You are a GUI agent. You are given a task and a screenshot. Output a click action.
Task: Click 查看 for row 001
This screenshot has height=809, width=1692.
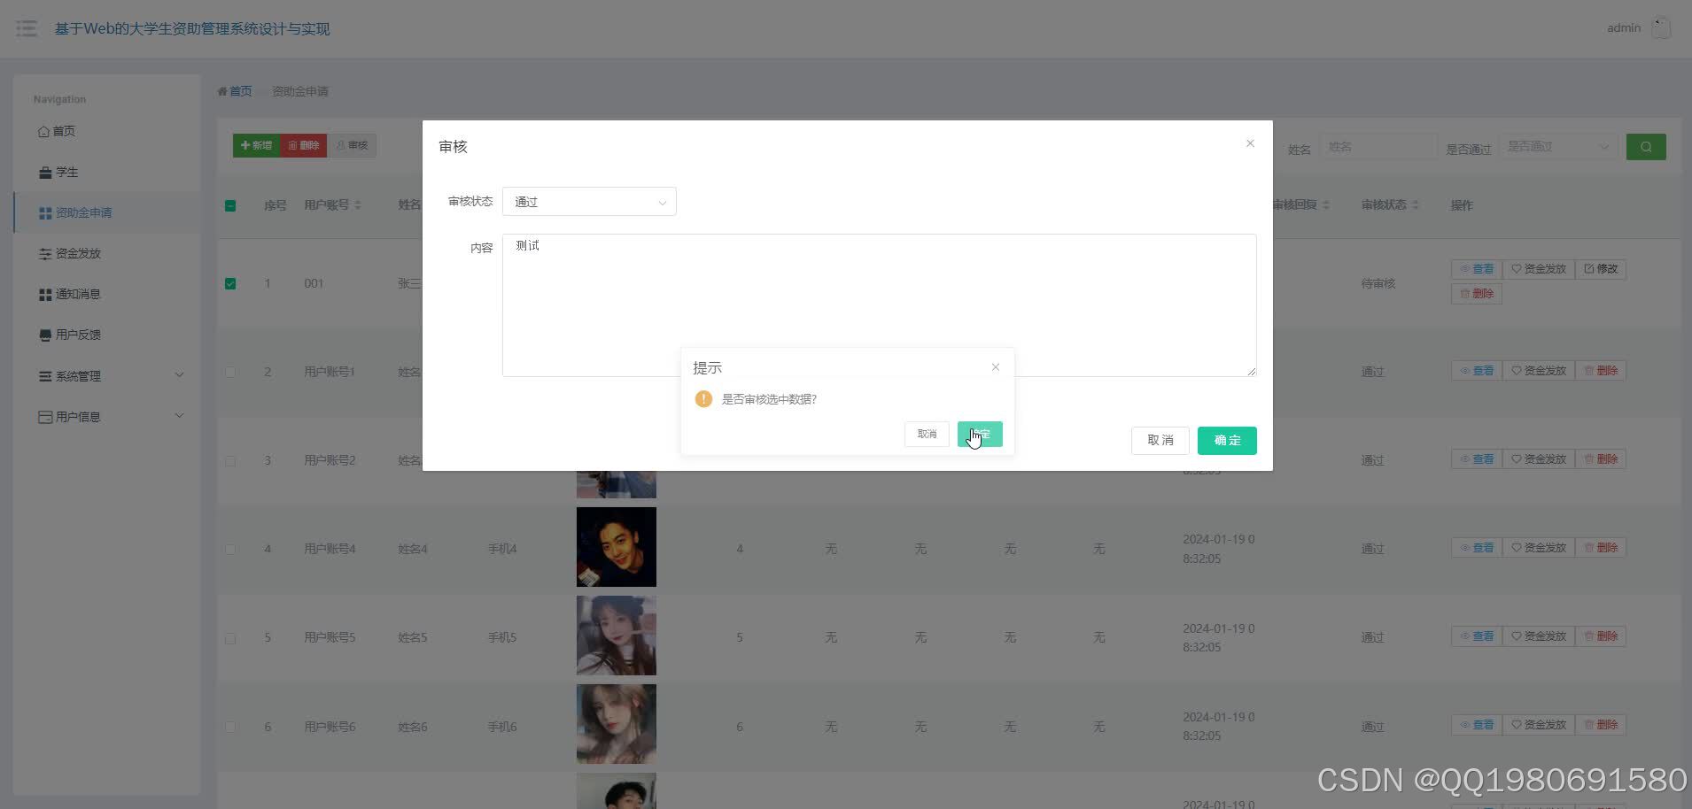[1477, 269]
